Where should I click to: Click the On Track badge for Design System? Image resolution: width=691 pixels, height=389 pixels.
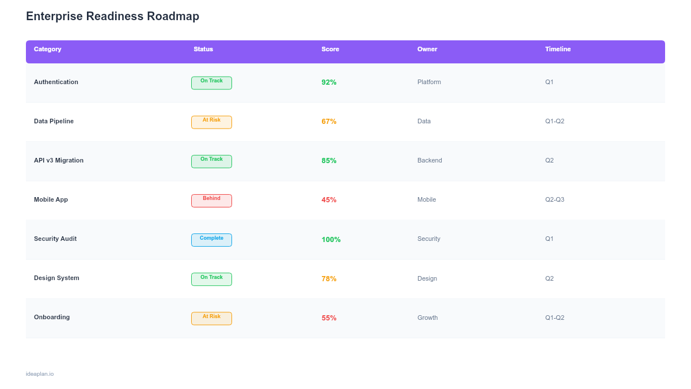(211, 279)
